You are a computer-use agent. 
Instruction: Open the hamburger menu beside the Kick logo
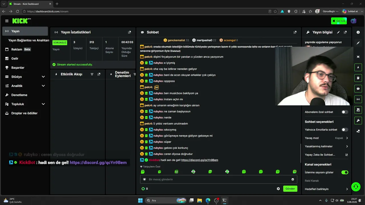pos(7,21)
